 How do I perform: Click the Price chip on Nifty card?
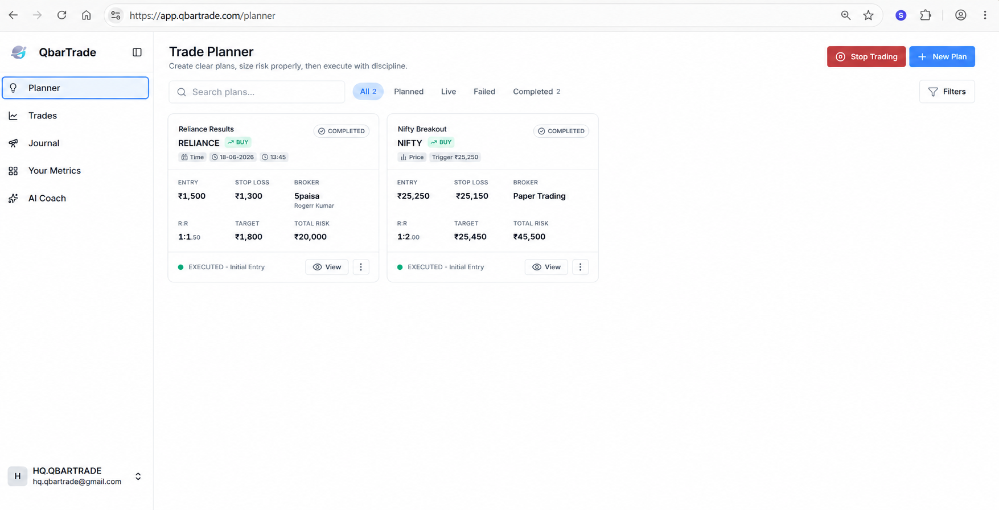tap(412, 157)
